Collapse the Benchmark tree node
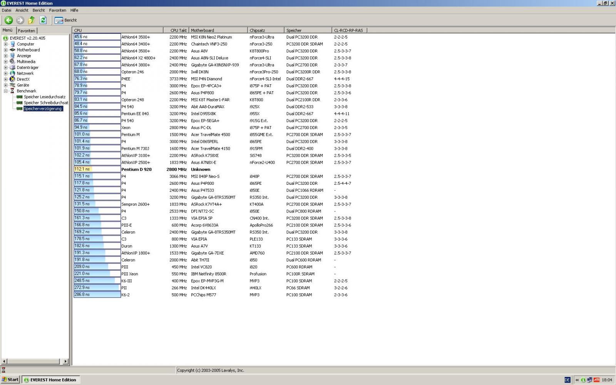Screen dimensions: 616x385 [5, 91]
